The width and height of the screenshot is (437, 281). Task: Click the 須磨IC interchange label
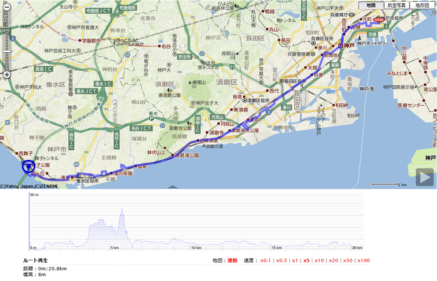[198, 124]
